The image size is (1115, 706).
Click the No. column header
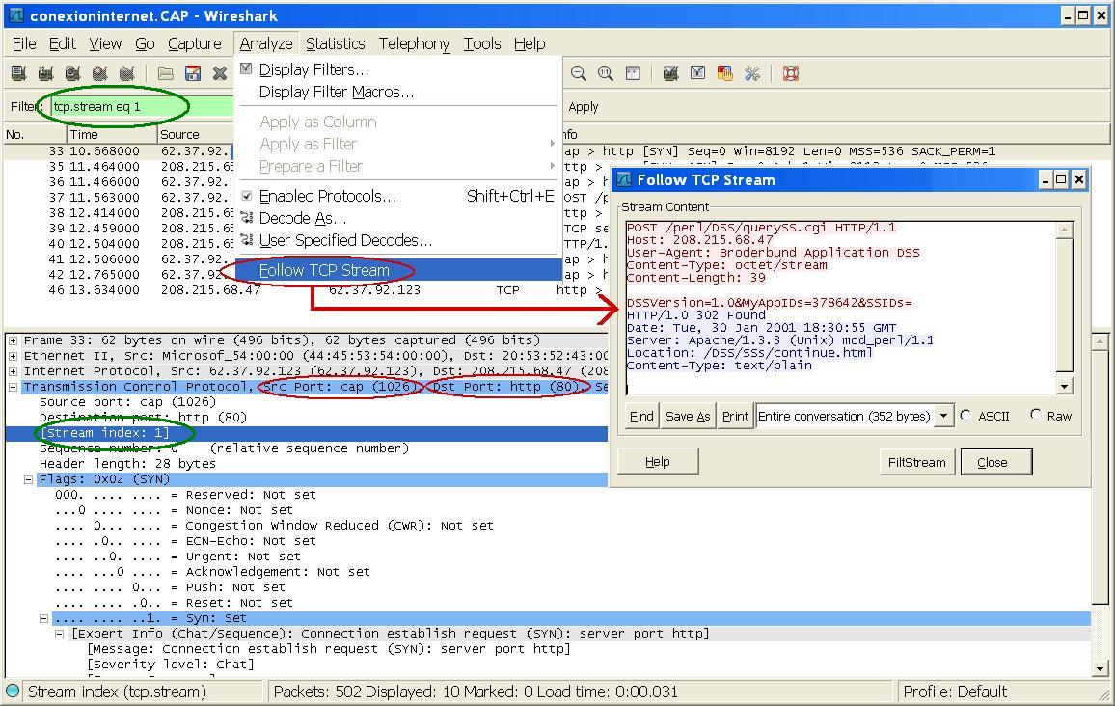pos(35,134)
